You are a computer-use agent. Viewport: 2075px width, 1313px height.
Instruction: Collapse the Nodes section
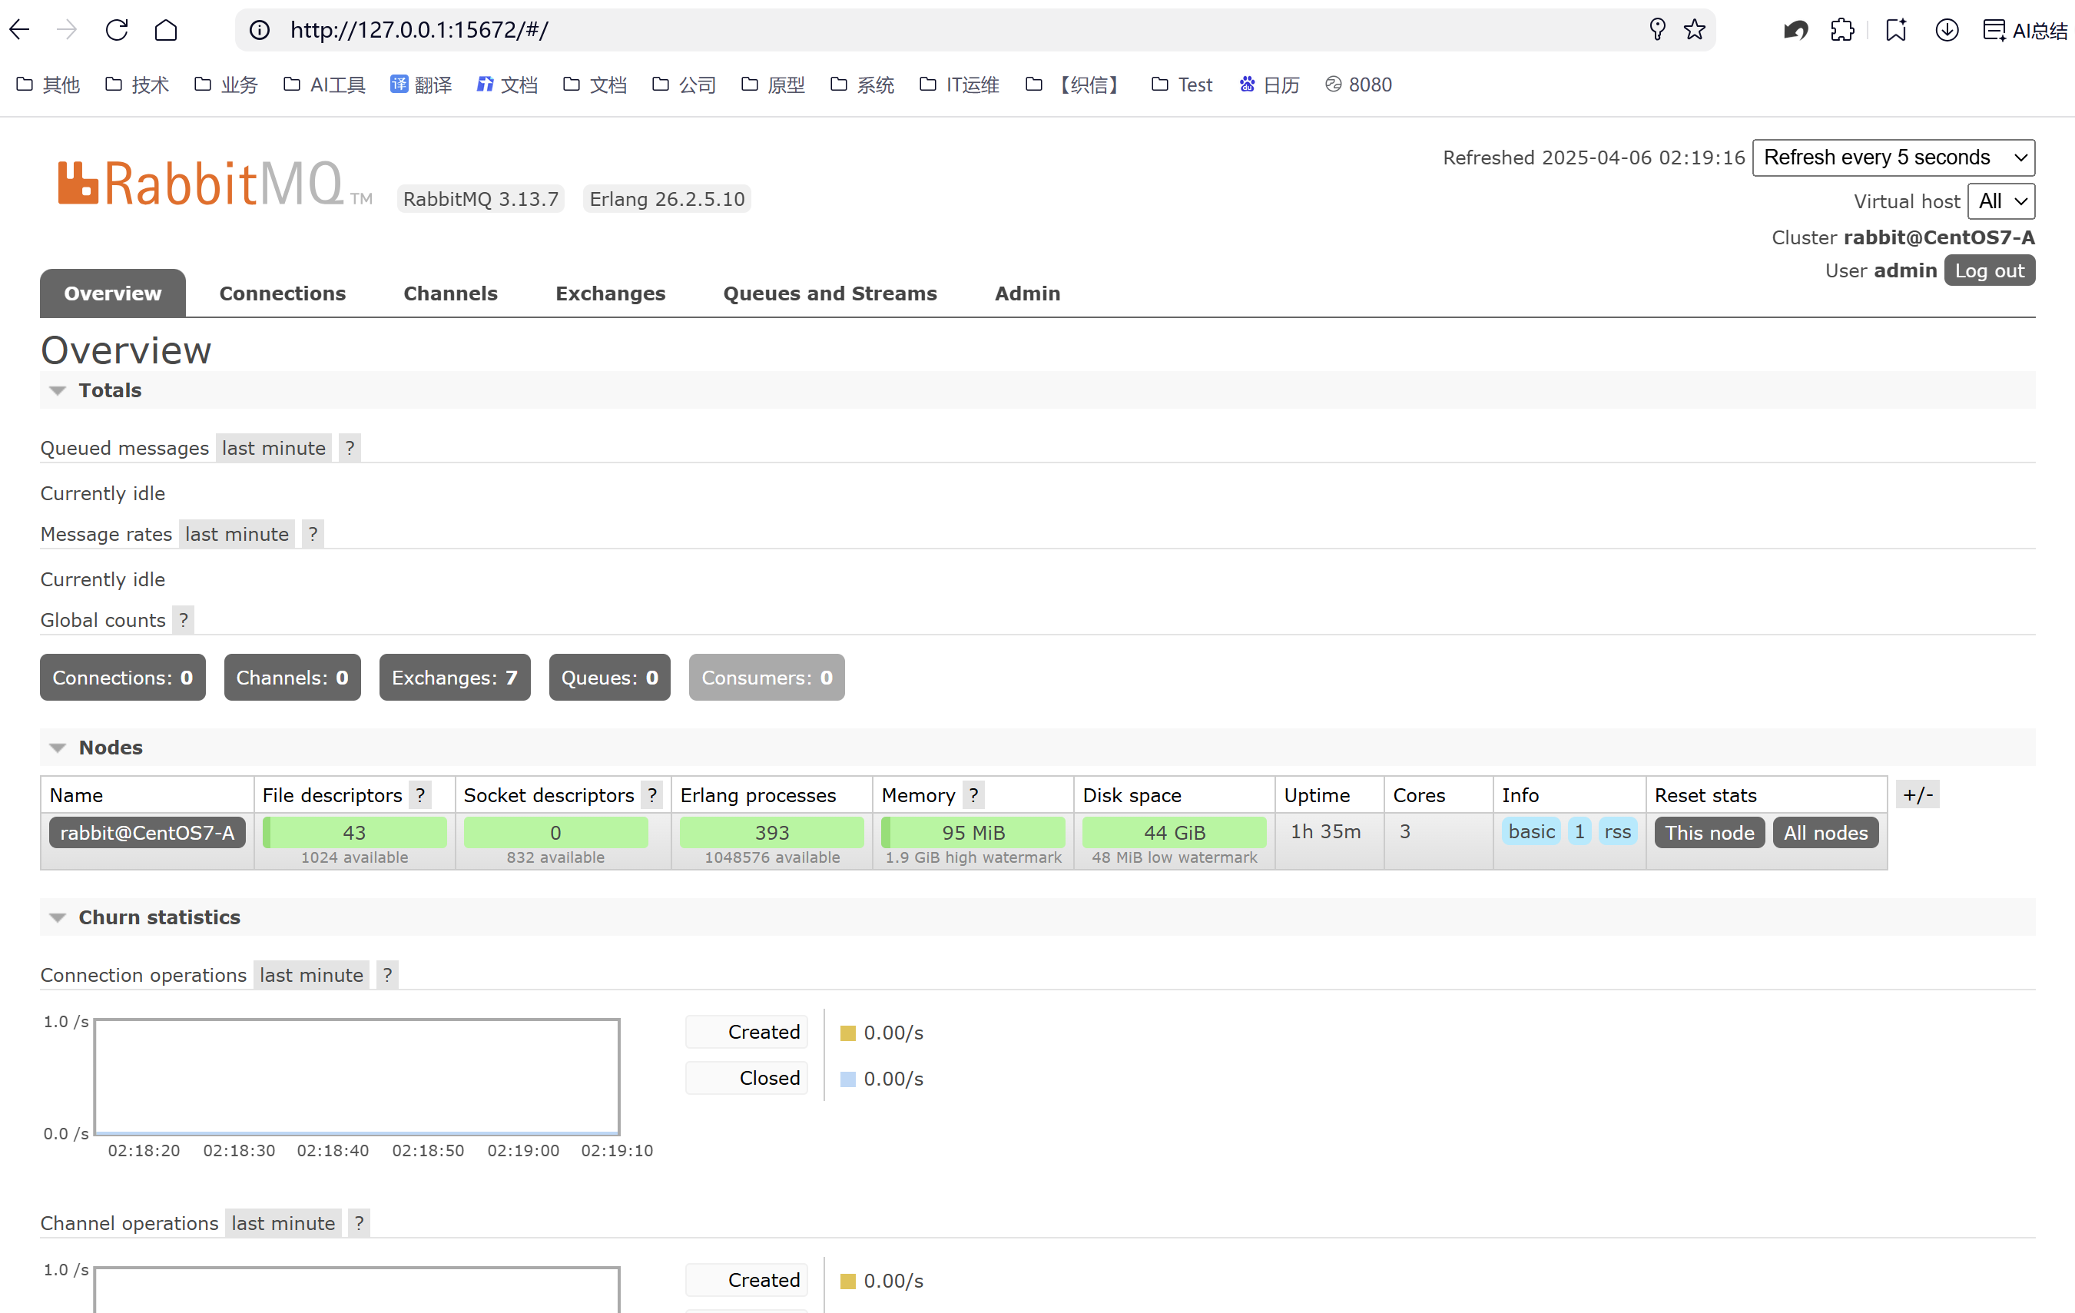pyautogui.click(x=96, y=747)
